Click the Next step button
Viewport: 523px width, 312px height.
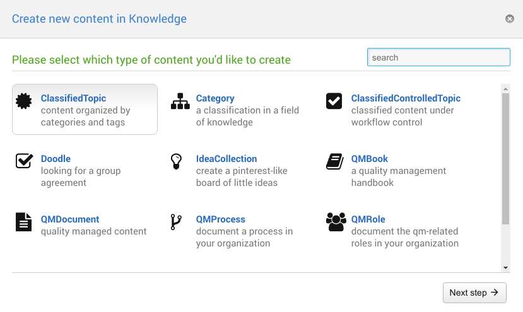click(474, 292)
